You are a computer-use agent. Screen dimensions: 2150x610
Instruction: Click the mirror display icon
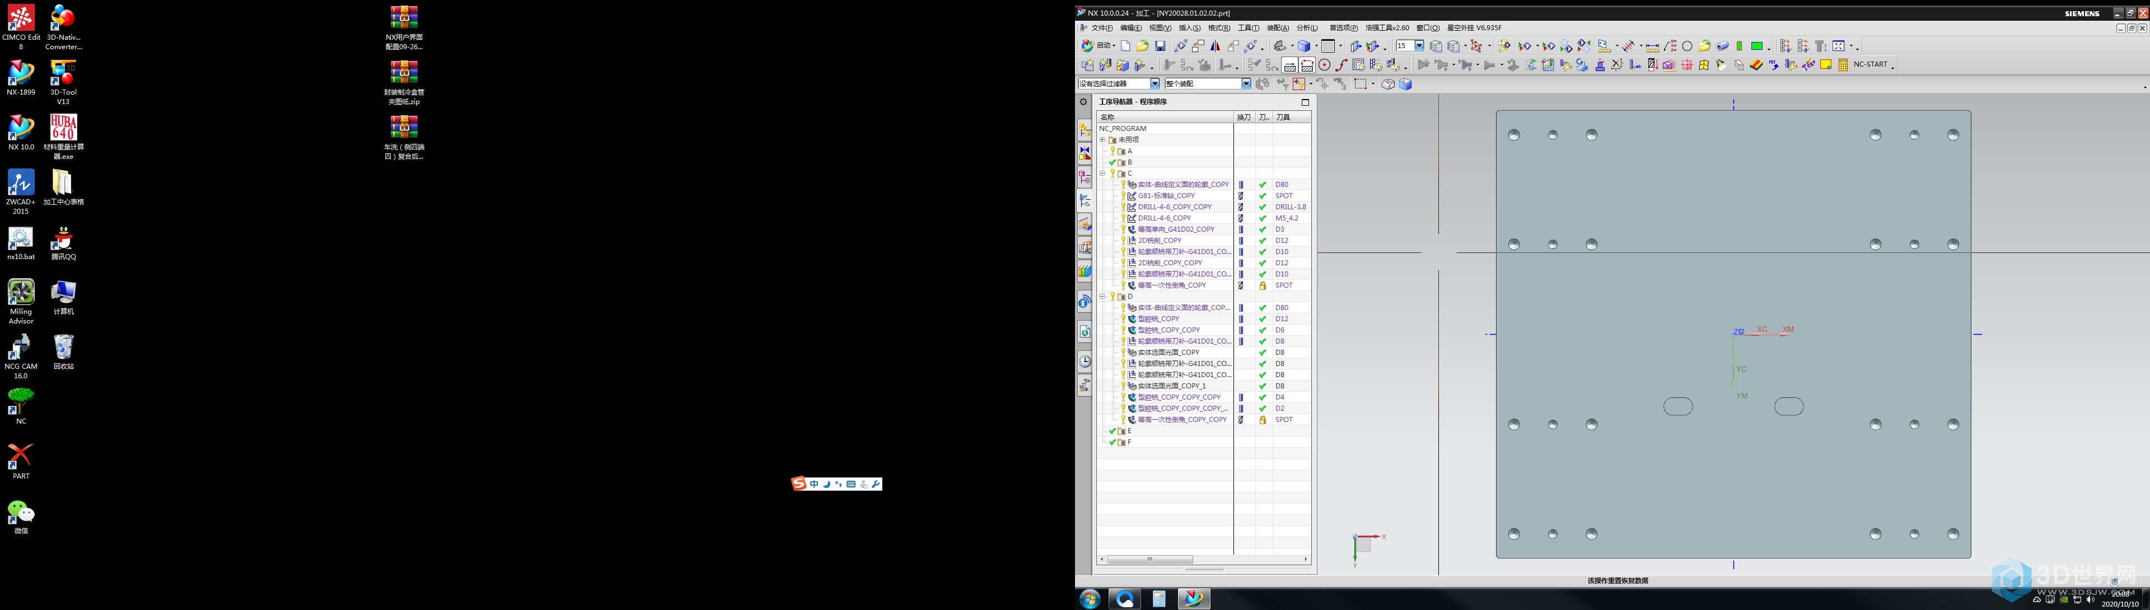pyautogui.click(x=1215, y=46)
